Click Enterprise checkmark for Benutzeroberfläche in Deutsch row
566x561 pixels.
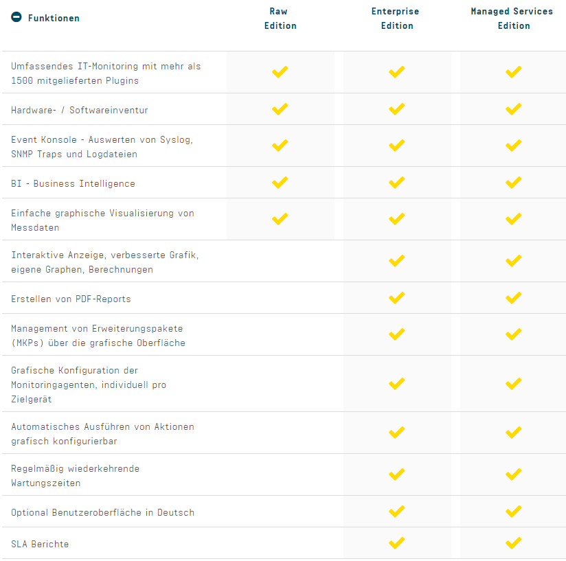click(397, 512)
